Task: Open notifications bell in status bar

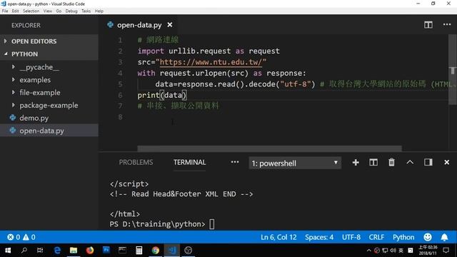Action: pyautogui.click(x=444, y=237)
